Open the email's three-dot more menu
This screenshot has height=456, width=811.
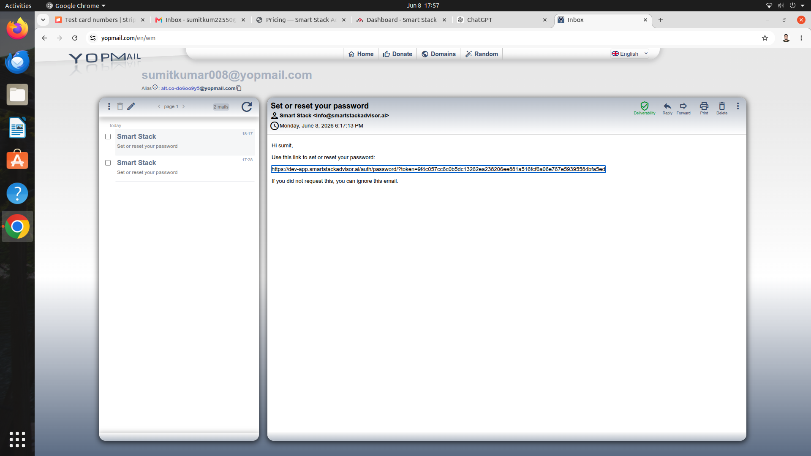click(738, 106)
